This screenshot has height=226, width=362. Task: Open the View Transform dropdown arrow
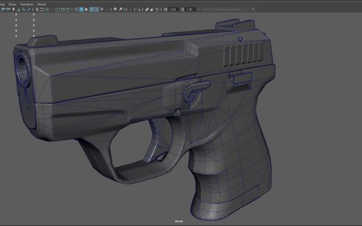click(253, 10)
